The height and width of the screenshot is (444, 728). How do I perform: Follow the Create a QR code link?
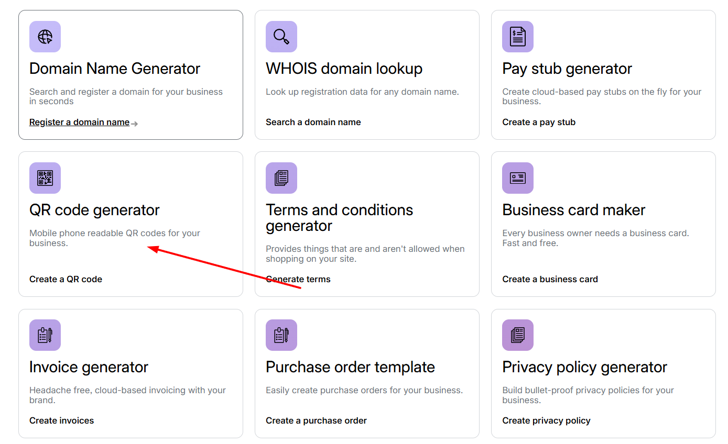pos(66,279)
